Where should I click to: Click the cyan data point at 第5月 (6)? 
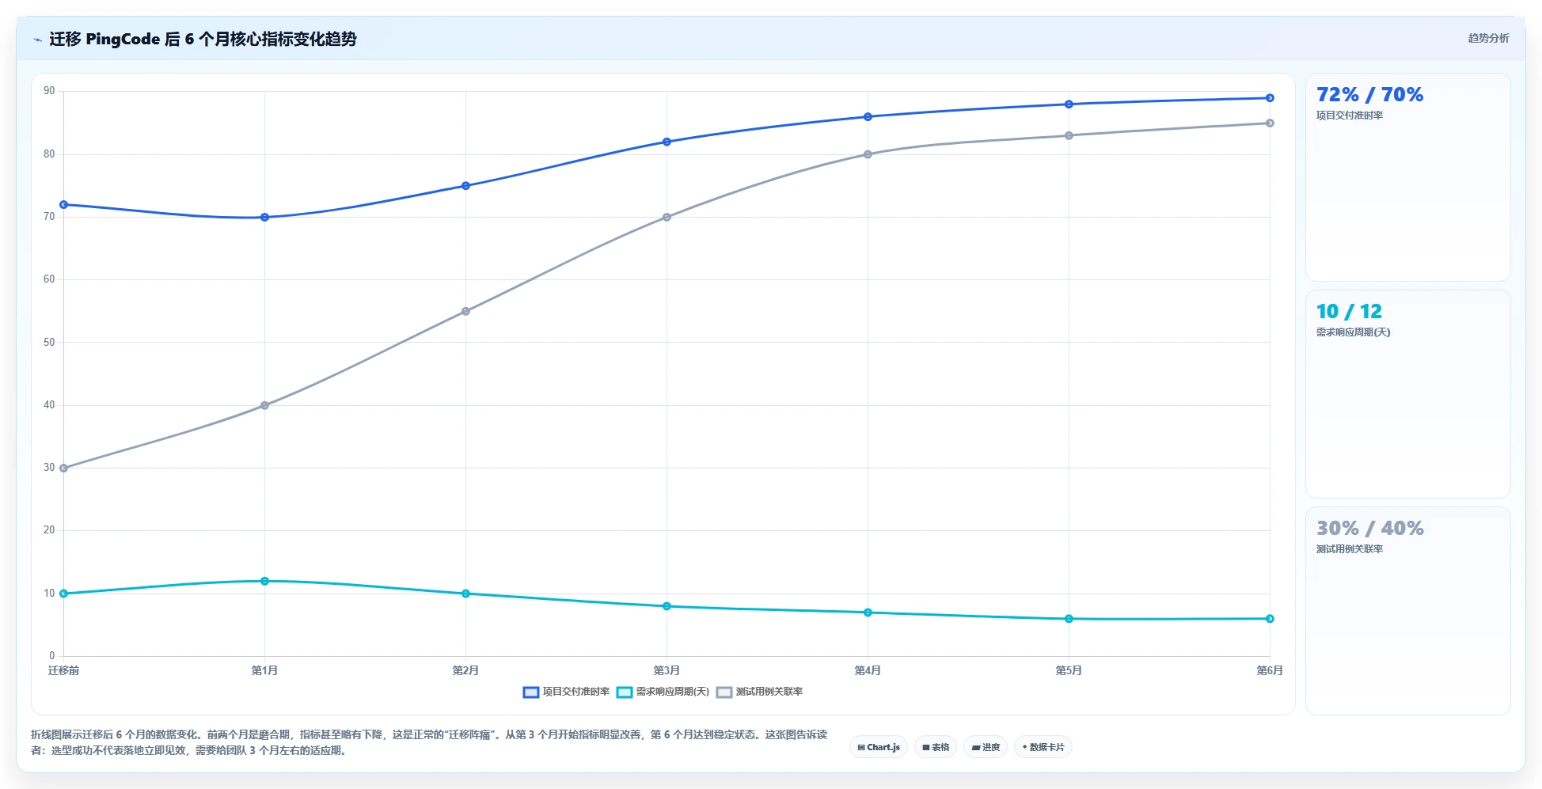[x=1069, y=620]
